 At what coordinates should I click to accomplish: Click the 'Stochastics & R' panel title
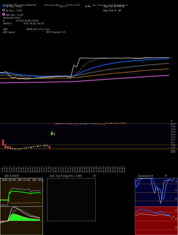(x=146, y=176)
